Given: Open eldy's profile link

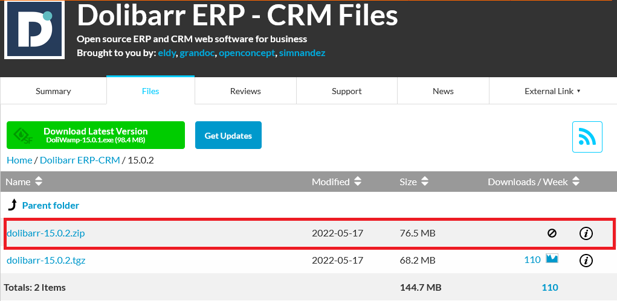Looking at the screenshot, I should pyautogui.click(x=167, y=53).
